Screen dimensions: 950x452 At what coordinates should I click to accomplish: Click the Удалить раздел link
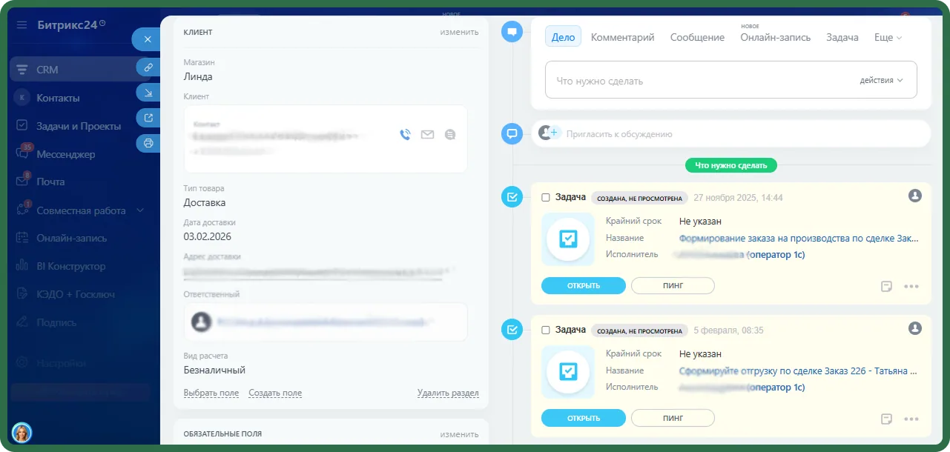point(448,393)
